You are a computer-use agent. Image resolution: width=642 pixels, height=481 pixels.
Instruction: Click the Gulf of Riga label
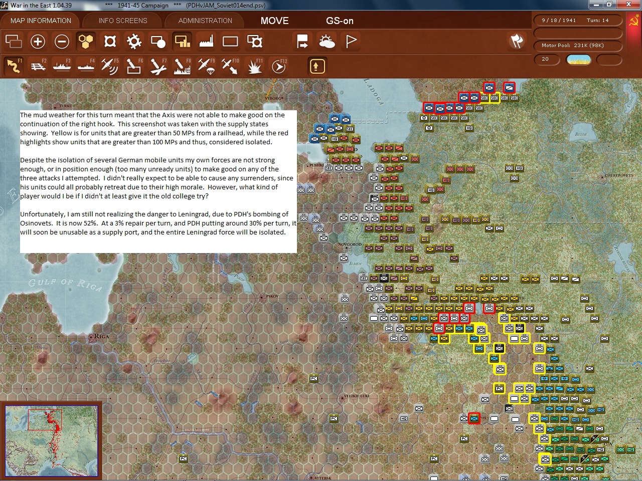(65, 285)
